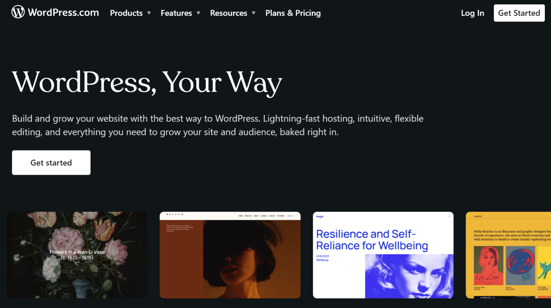551x308 pixels.
Task: Click the teal cat illustration
Action: pos(545,270)
